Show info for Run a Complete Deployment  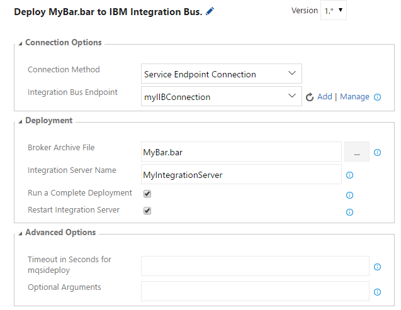(x=349, y=196)
